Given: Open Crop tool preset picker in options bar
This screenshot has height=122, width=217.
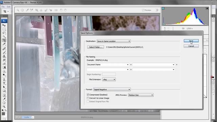Looking at the screenshot, I should [8, 11].
